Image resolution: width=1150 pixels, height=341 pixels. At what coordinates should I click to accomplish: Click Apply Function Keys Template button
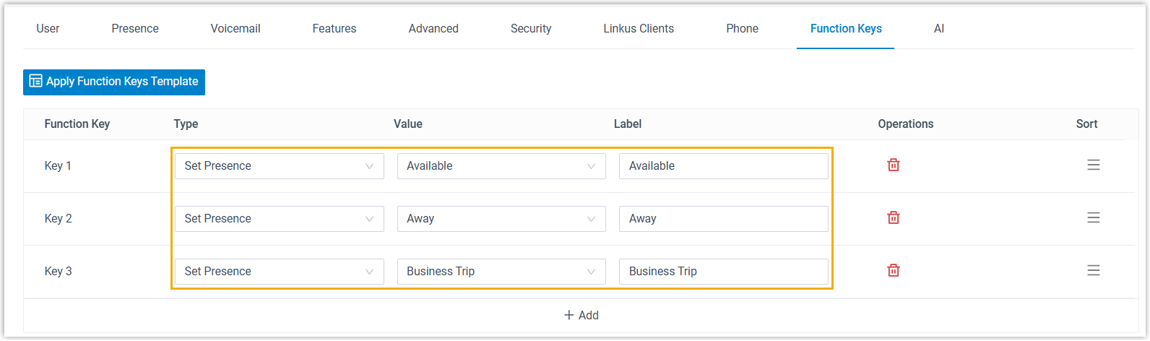[114, 82]
